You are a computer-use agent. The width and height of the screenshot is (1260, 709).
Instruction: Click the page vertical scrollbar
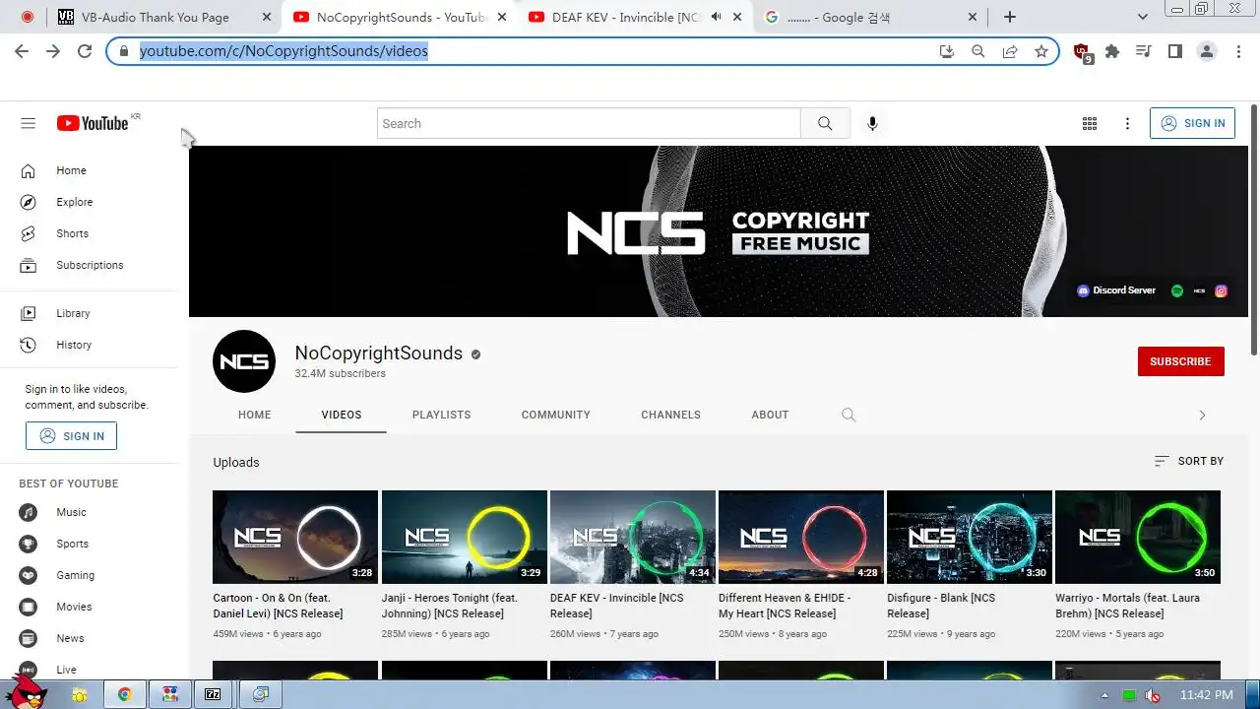point(1254,231)
